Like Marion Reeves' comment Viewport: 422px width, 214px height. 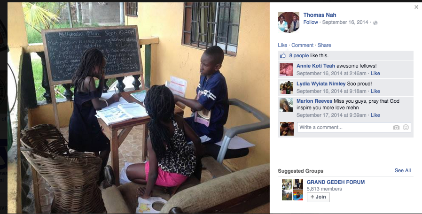click(375, 115)
